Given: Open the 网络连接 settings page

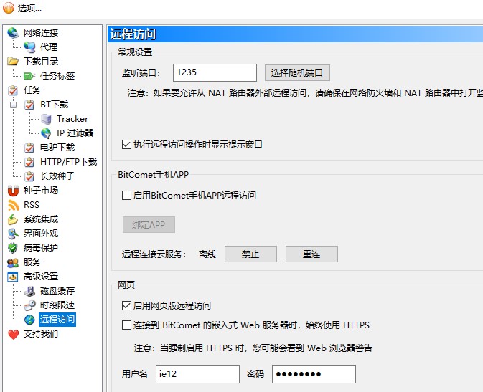Looking at the screenshot, I should pos(41,33).
